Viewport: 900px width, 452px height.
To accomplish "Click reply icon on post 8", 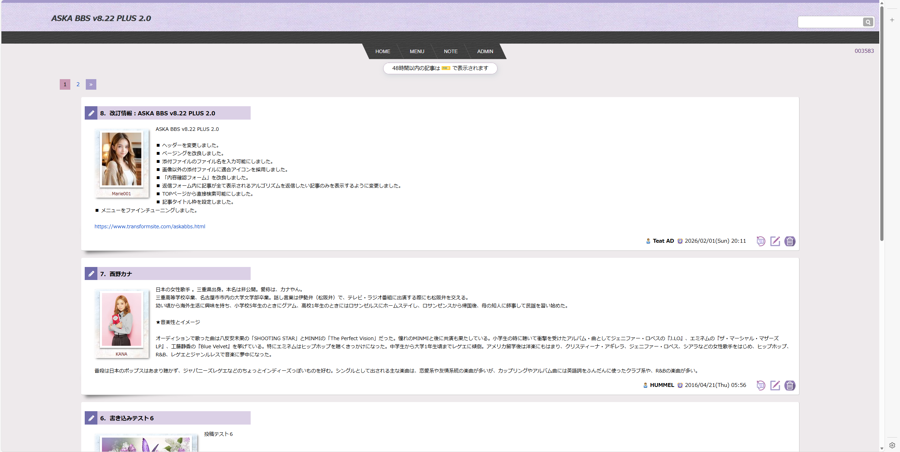I will tap(760, 241).
